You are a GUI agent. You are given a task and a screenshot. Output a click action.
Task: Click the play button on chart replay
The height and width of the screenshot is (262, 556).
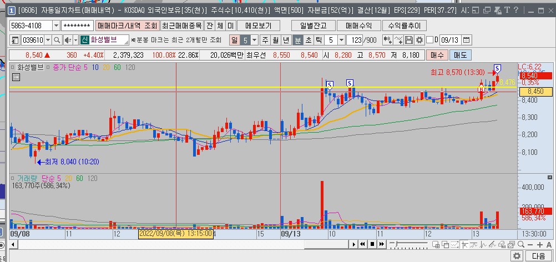tap(354, 244)
